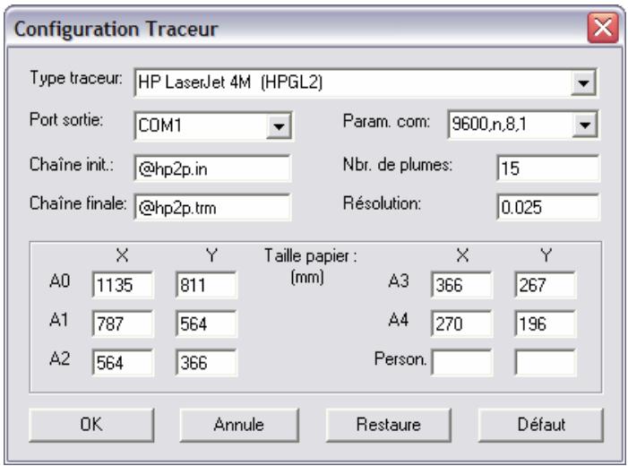Select the A4 X field showing 270
Viewport: 628px width, 466px height.
point(461,324)
